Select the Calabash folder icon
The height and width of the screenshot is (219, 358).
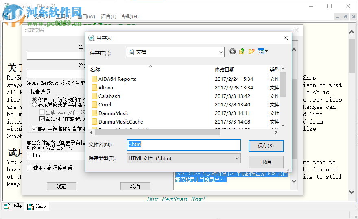94,96
